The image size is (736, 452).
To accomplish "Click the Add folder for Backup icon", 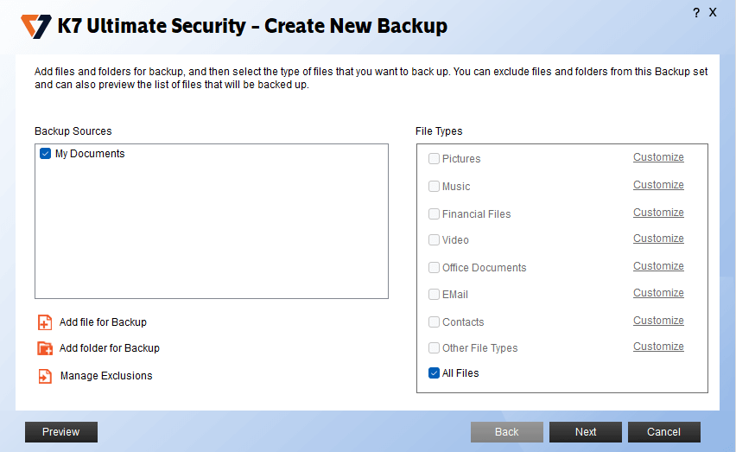I will coord(45,348).
